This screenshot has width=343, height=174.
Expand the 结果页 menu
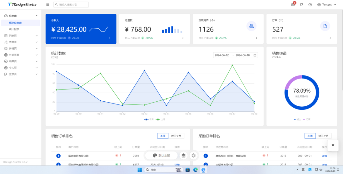coord(21,61)
